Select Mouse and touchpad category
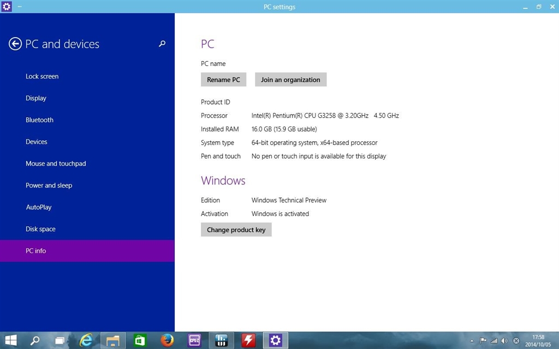 click(x=56, y=164)
